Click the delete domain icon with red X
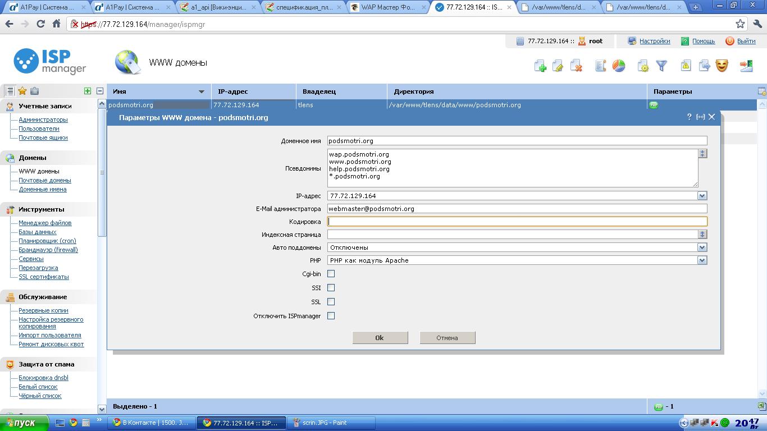 click(x=576, y=66)
